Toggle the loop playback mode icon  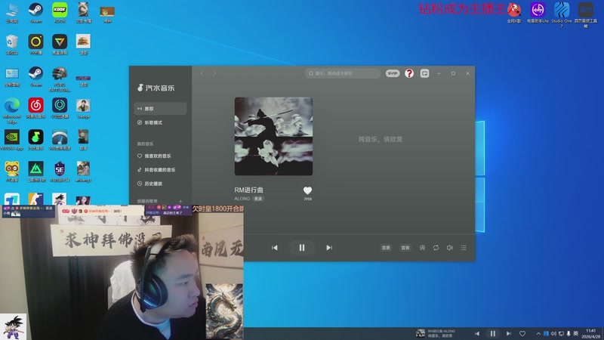[436, 248]
